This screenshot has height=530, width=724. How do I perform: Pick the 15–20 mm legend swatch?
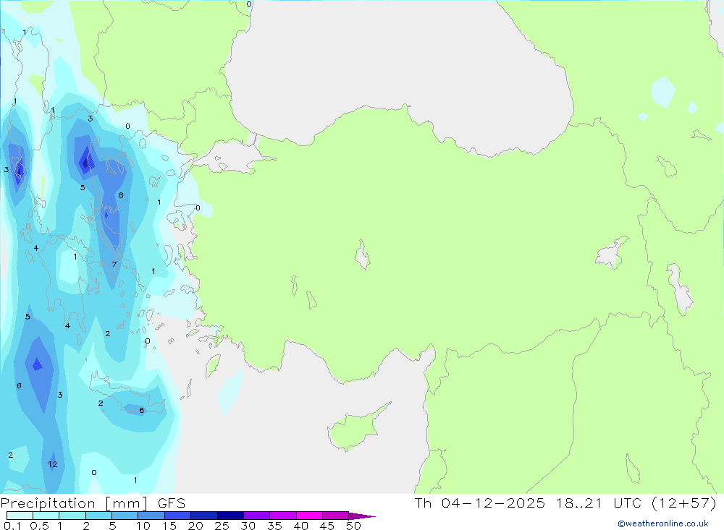coord(177,516)
